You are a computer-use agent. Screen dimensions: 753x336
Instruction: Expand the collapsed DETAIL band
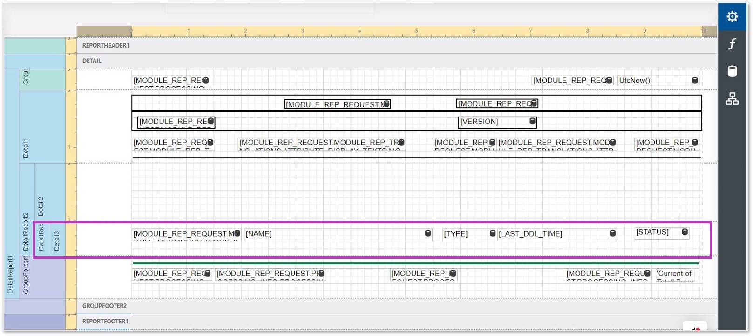(x=92, y=61)
